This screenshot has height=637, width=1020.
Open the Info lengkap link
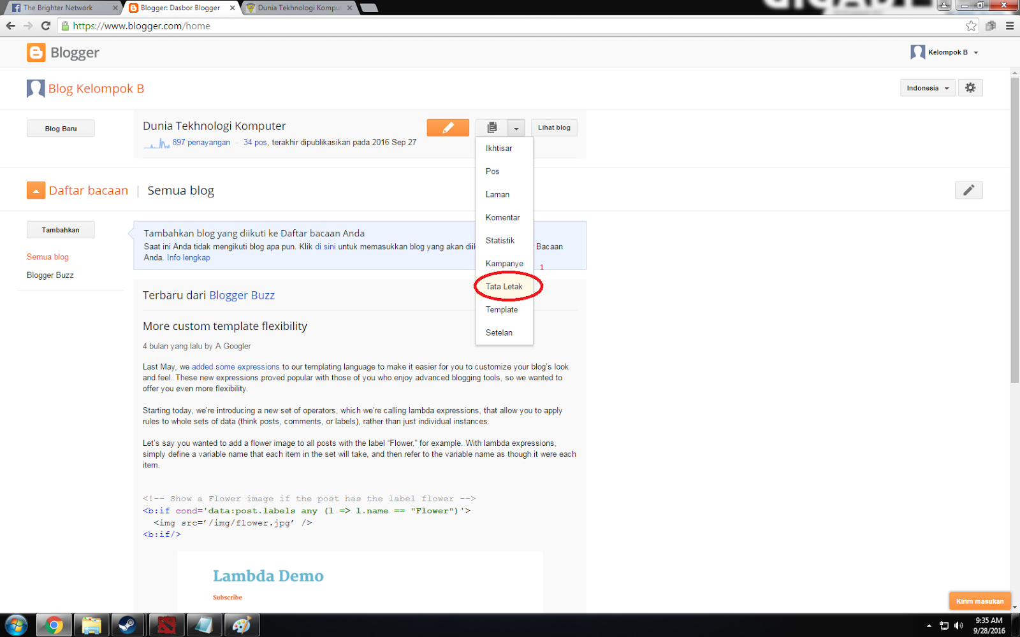click(x=189, y=257)
